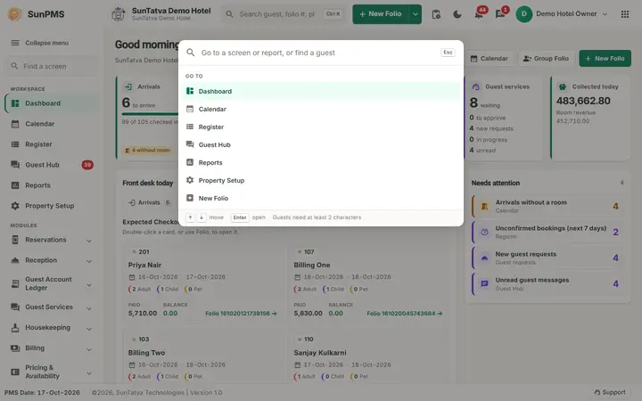This screenshot has height=401, width=642.
Task: Select Calendar in the Go To list
Action: tap(321, 109)
